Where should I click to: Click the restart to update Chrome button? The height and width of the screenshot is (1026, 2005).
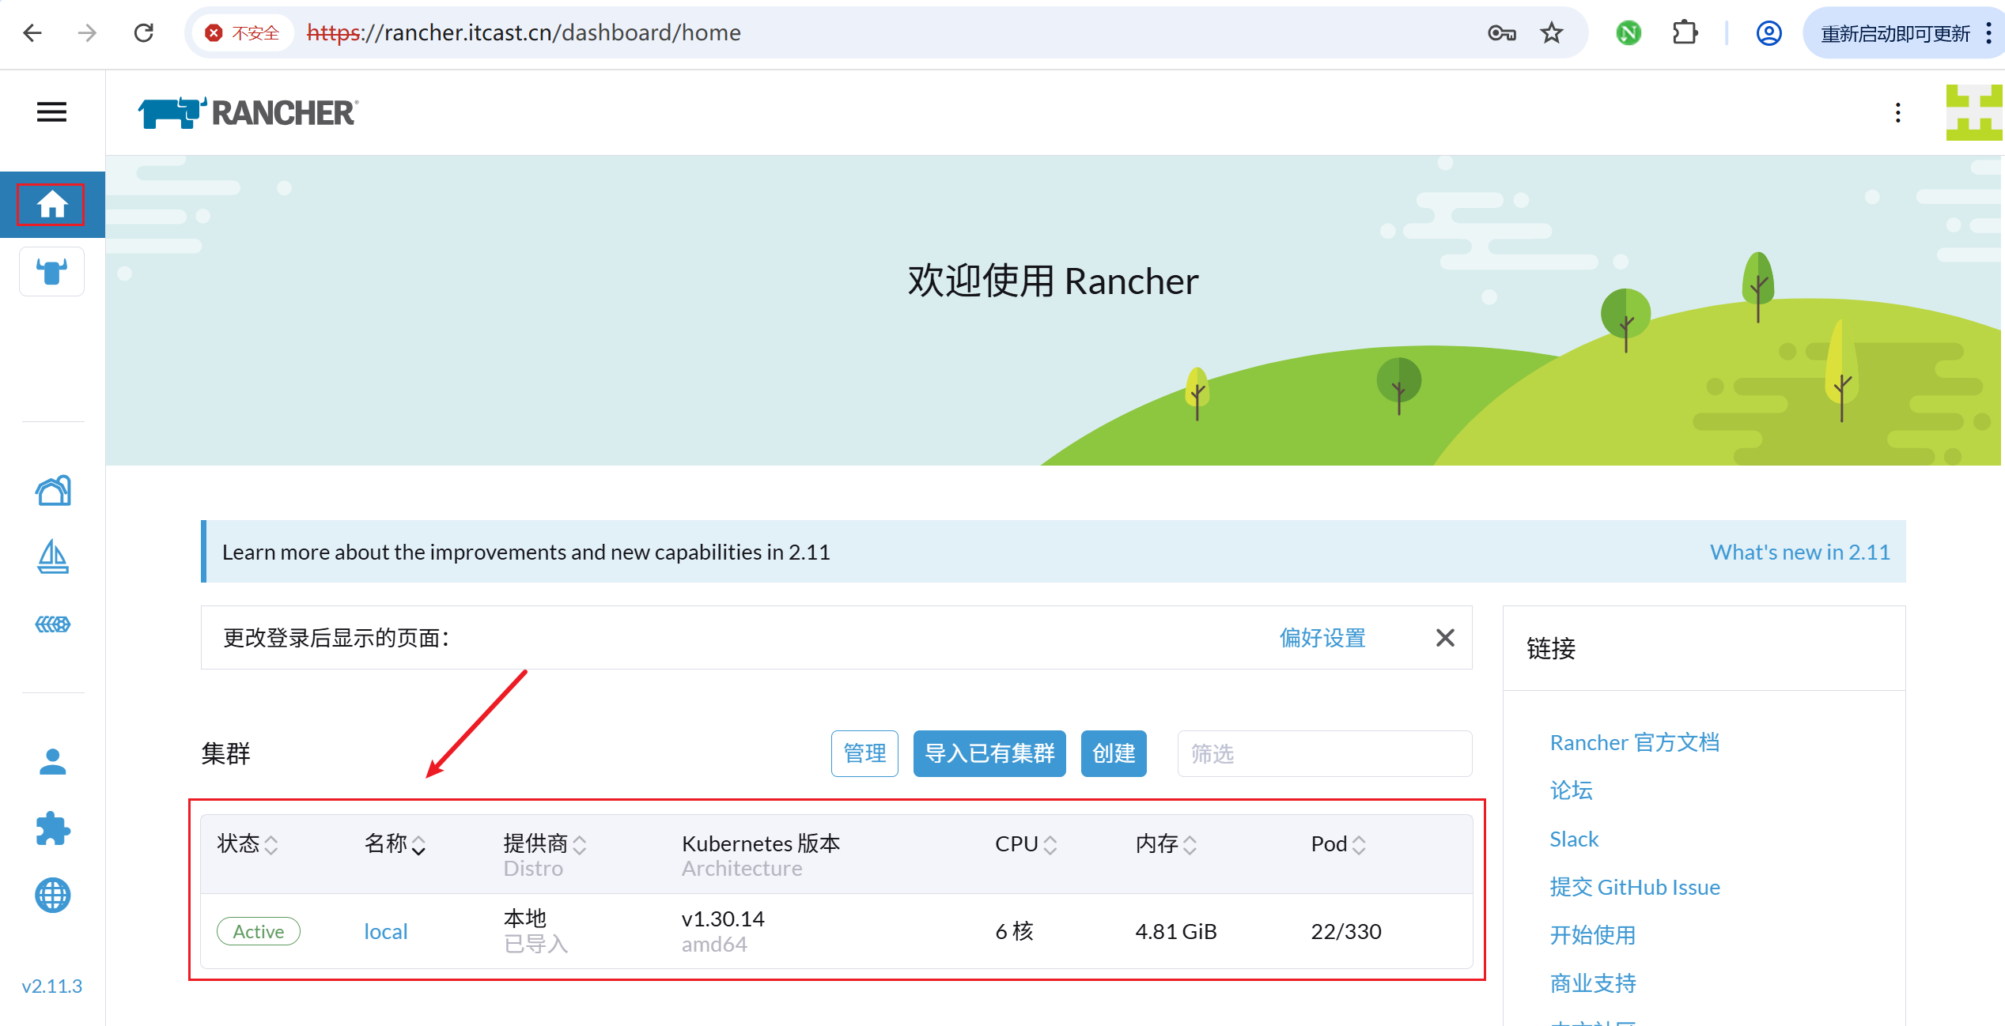[1895, 33]
